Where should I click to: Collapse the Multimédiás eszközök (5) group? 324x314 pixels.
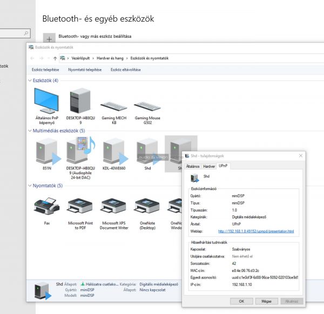point(30,131)
